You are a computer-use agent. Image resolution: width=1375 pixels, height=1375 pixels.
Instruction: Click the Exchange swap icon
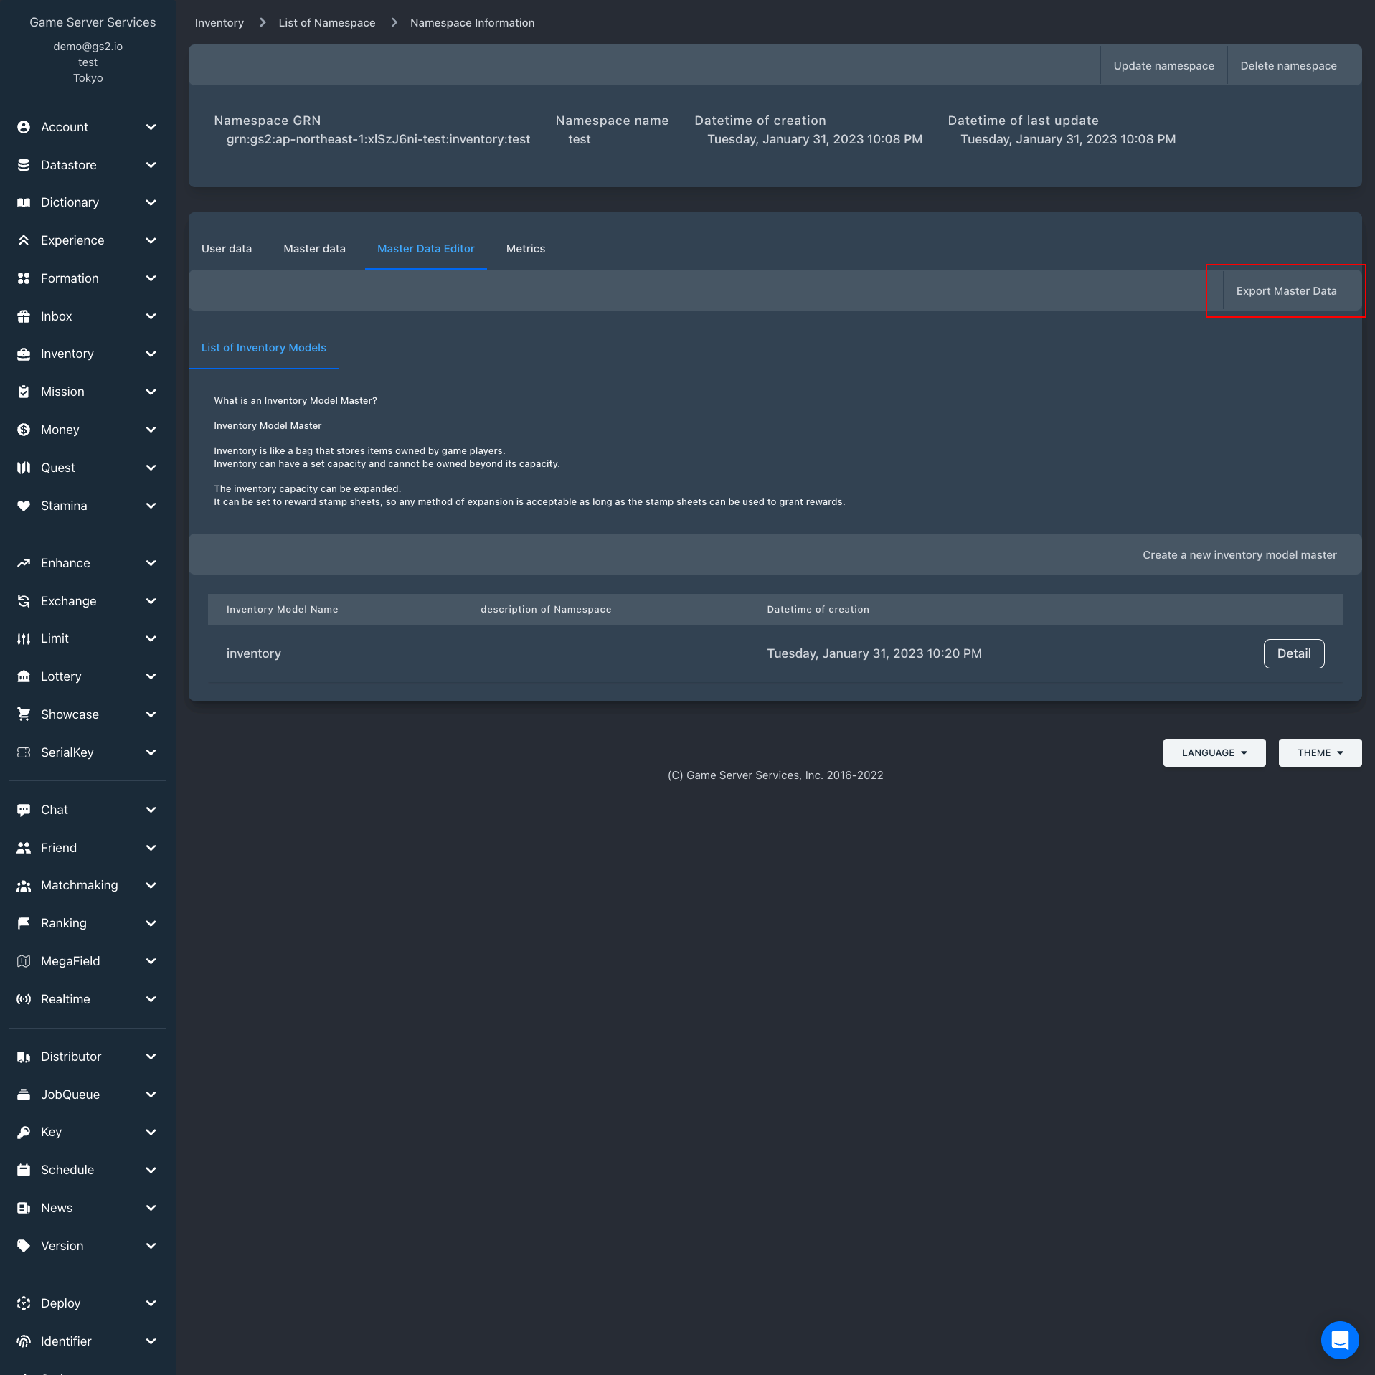24,601
